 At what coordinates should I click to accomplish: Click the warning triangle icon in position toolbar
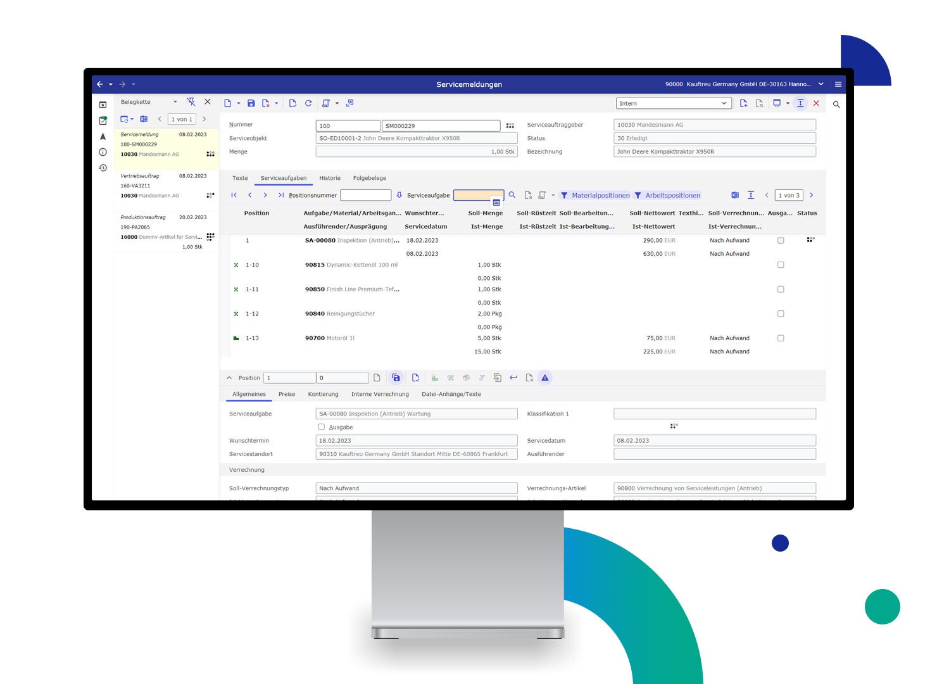point(545,378)
